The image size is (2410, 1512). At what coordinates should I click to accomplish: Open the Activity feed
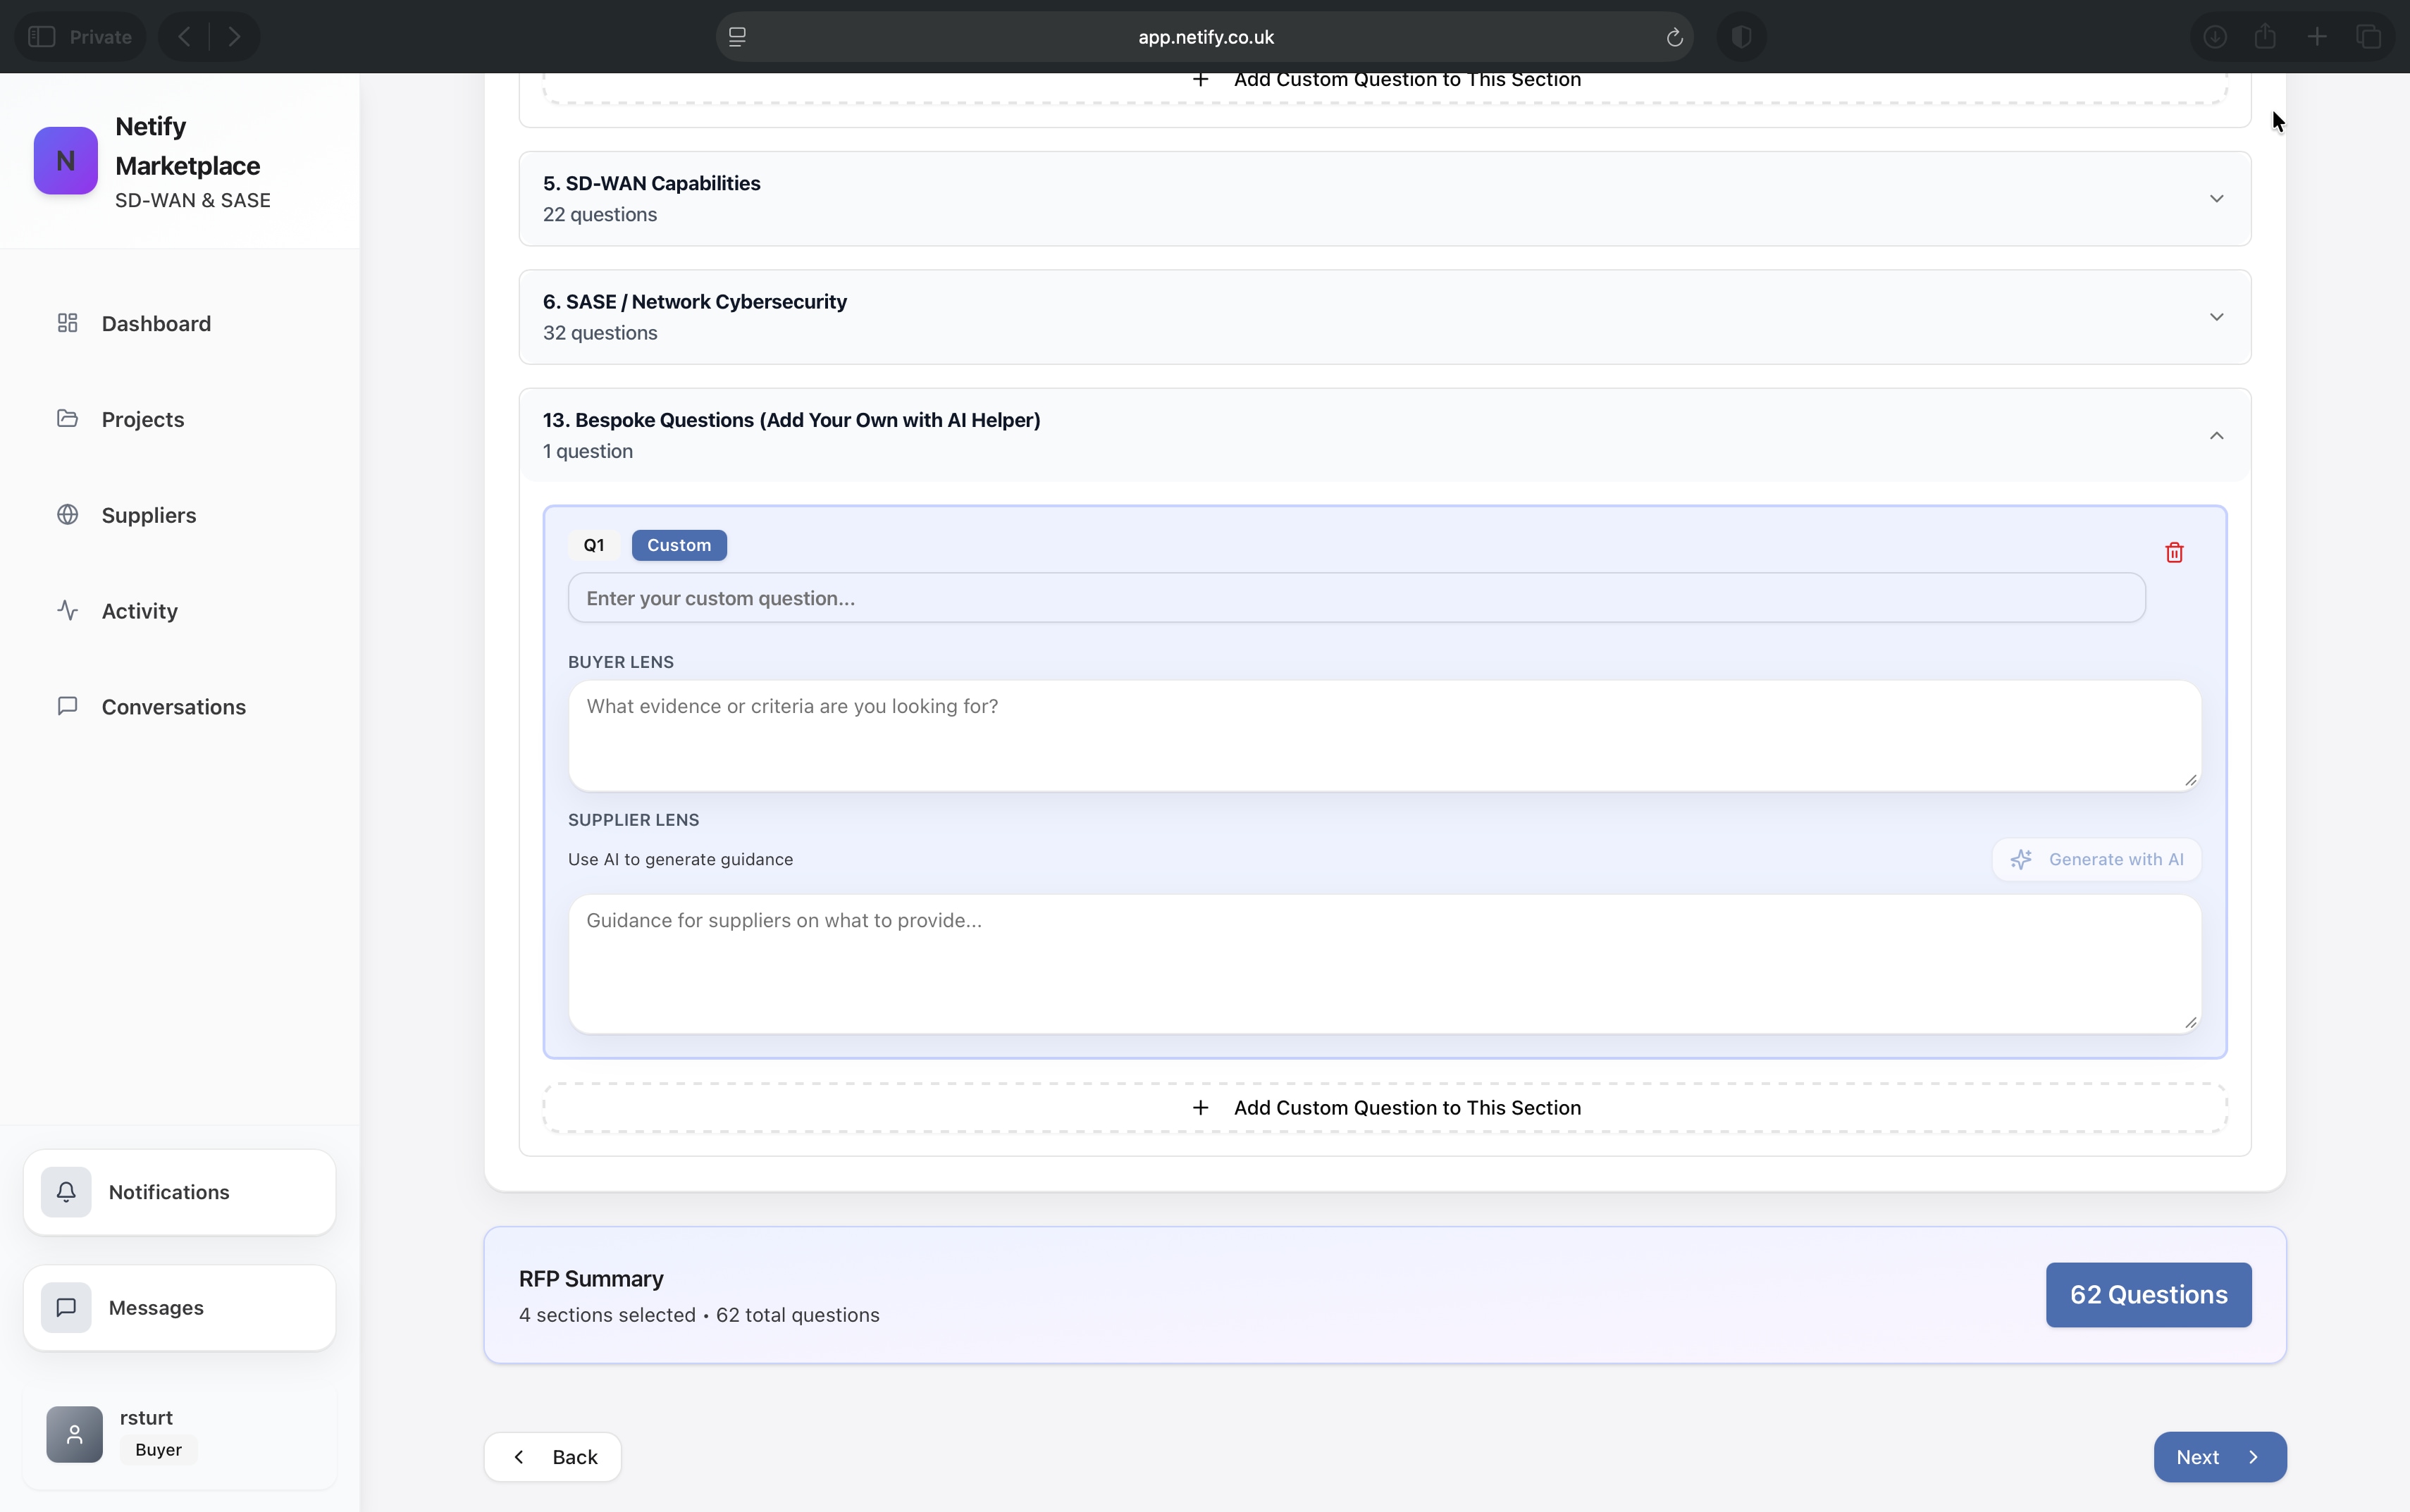coord(139,610)
